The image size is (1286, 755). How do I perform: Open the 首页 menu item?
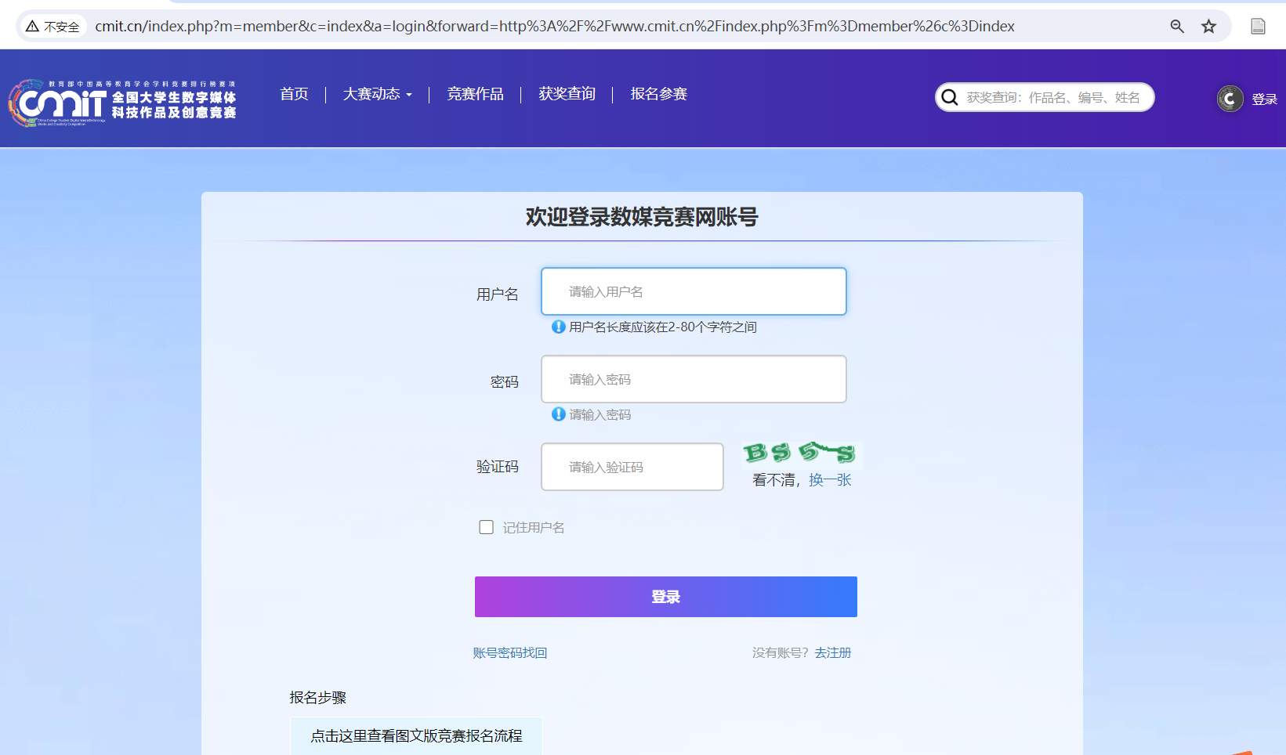click(x=294, y=94)
